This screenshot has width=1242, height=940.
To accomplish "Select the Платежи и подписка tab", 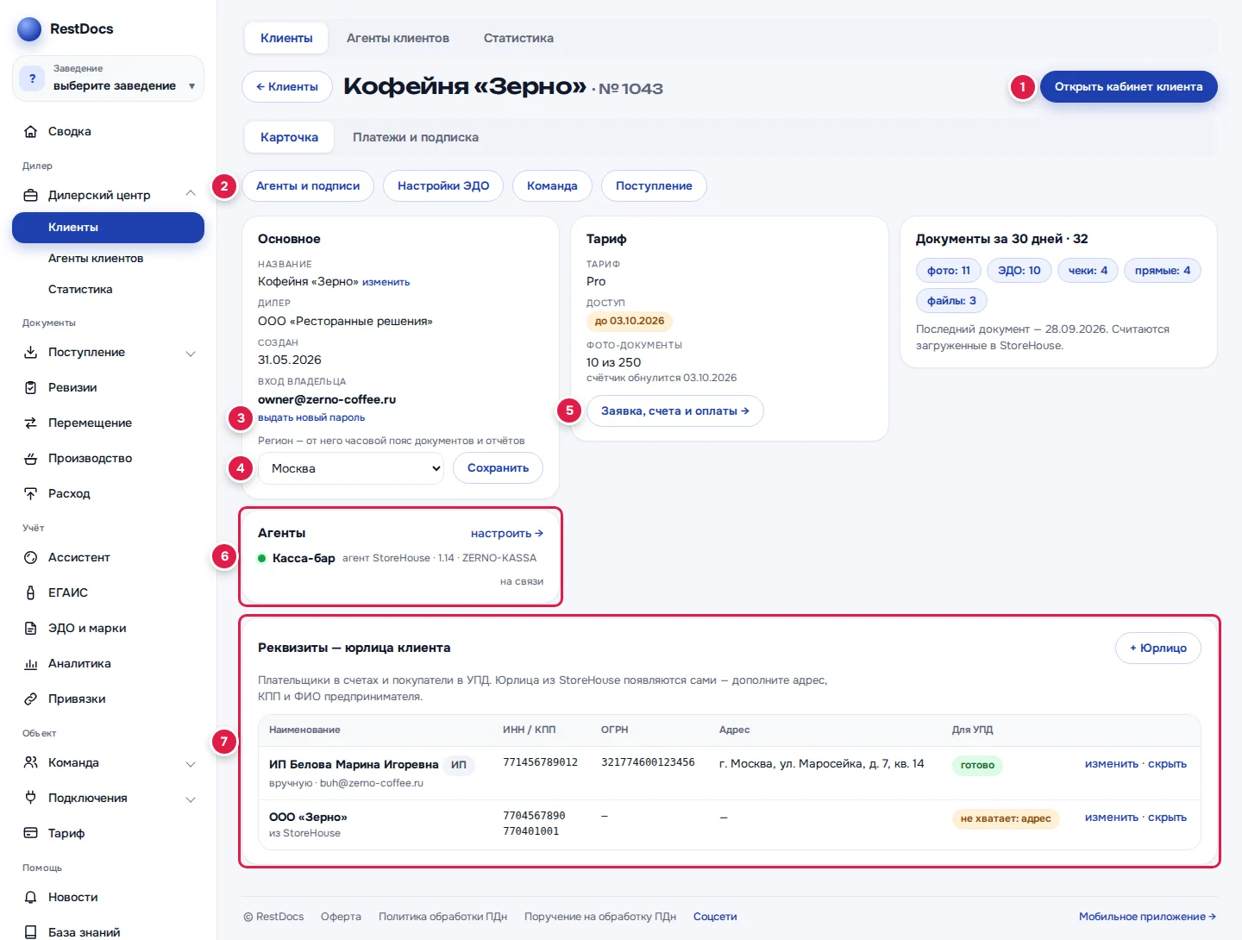I will pos(416,137).
